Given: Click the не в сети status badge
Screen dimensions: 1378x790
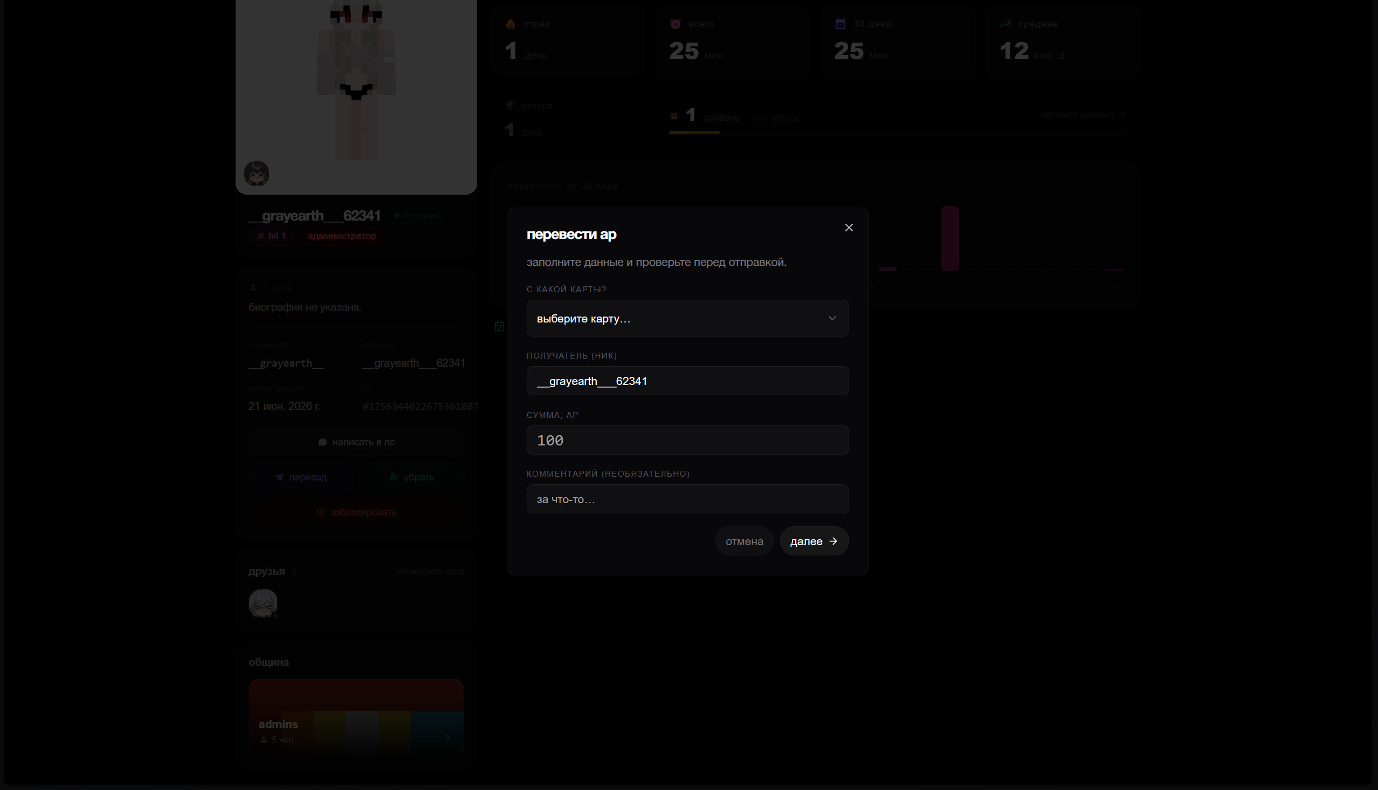Looking at the screenshot, I should coord(416,215).
